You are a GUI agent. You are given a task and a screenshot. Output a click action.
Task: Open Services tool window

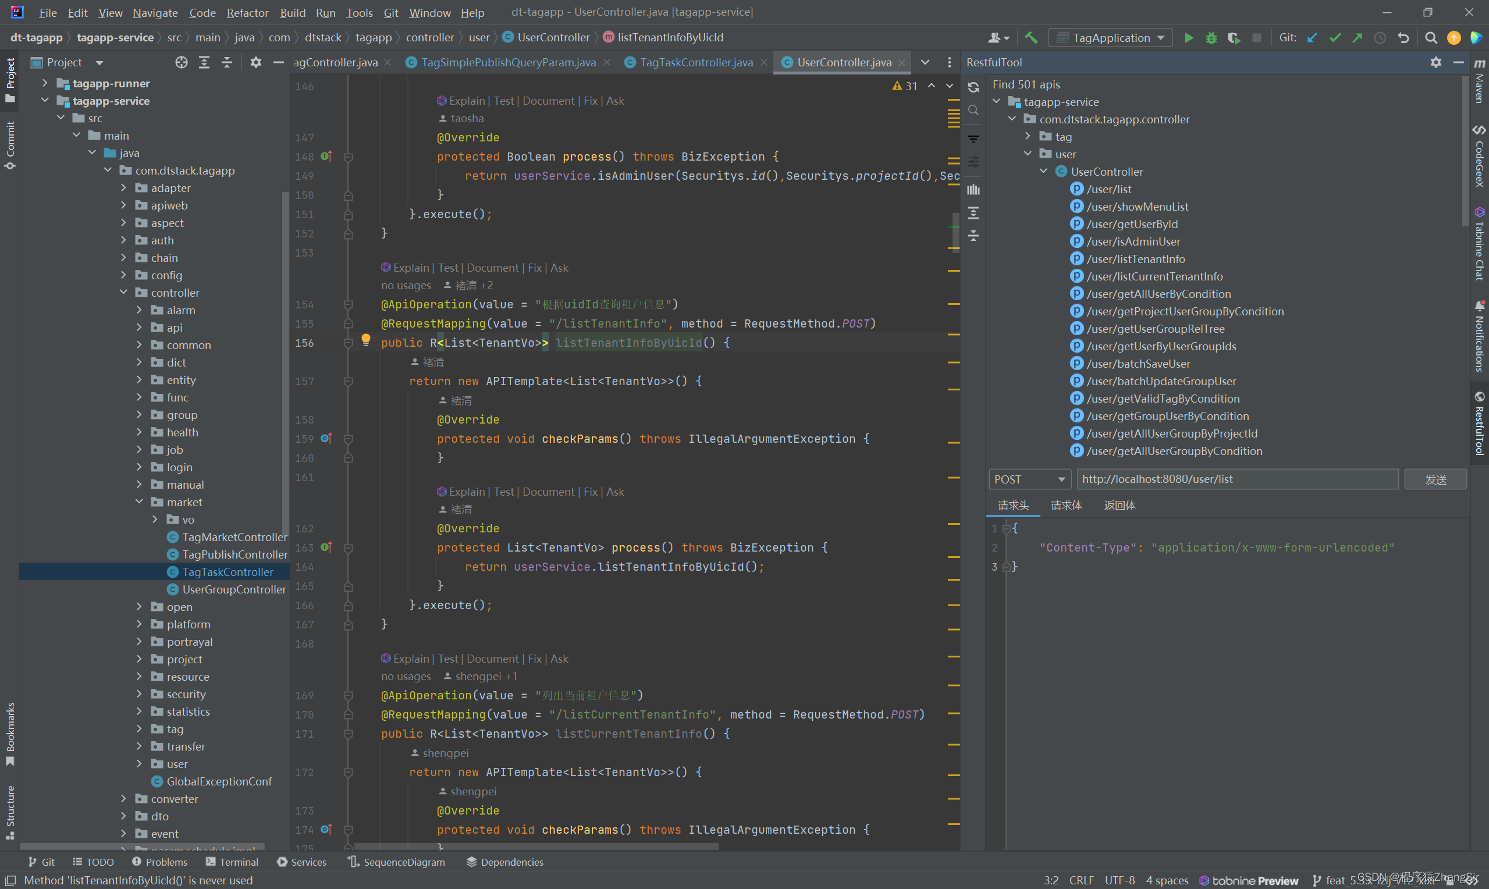[x=302, y=862]
